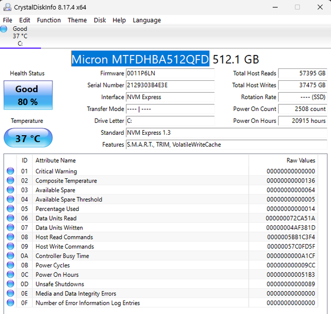Click the status orb for Power On Hours row 0C
Screen dimensions: 331x314
point(10,275)
